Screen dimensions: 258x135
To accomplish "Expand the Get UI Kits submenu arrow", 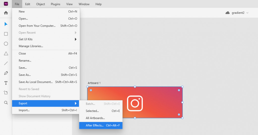I will pos(76,39).
